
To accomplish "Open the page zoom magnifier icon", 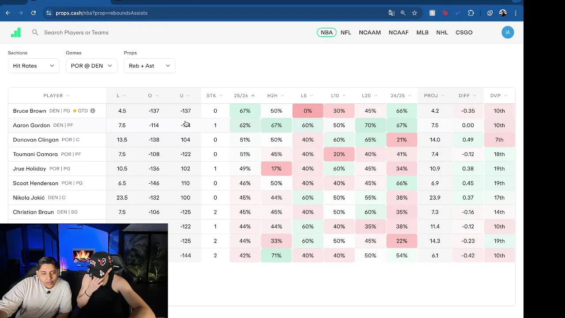I will tap(403, 13).
